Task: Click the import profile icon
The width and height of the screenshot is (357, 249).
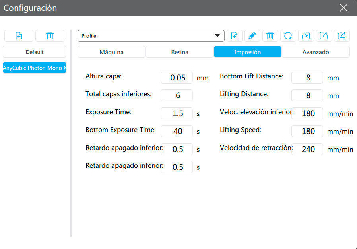Action: coord(306,36)
